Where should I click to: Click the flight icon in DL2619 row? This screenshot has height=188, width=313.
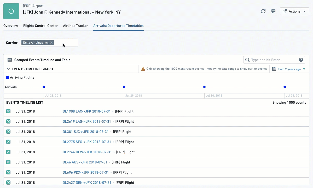pos(8,121)
